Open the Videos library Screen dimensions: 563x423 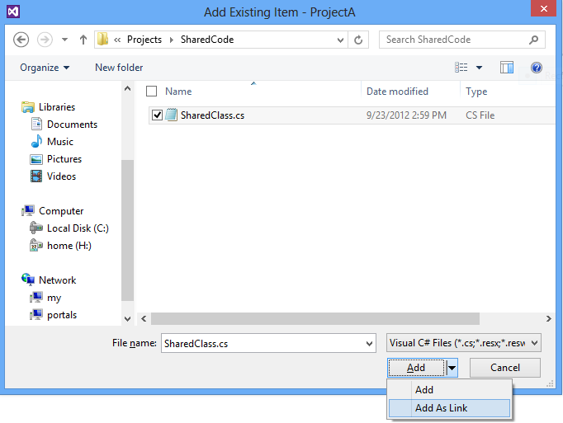coord(61,176)
